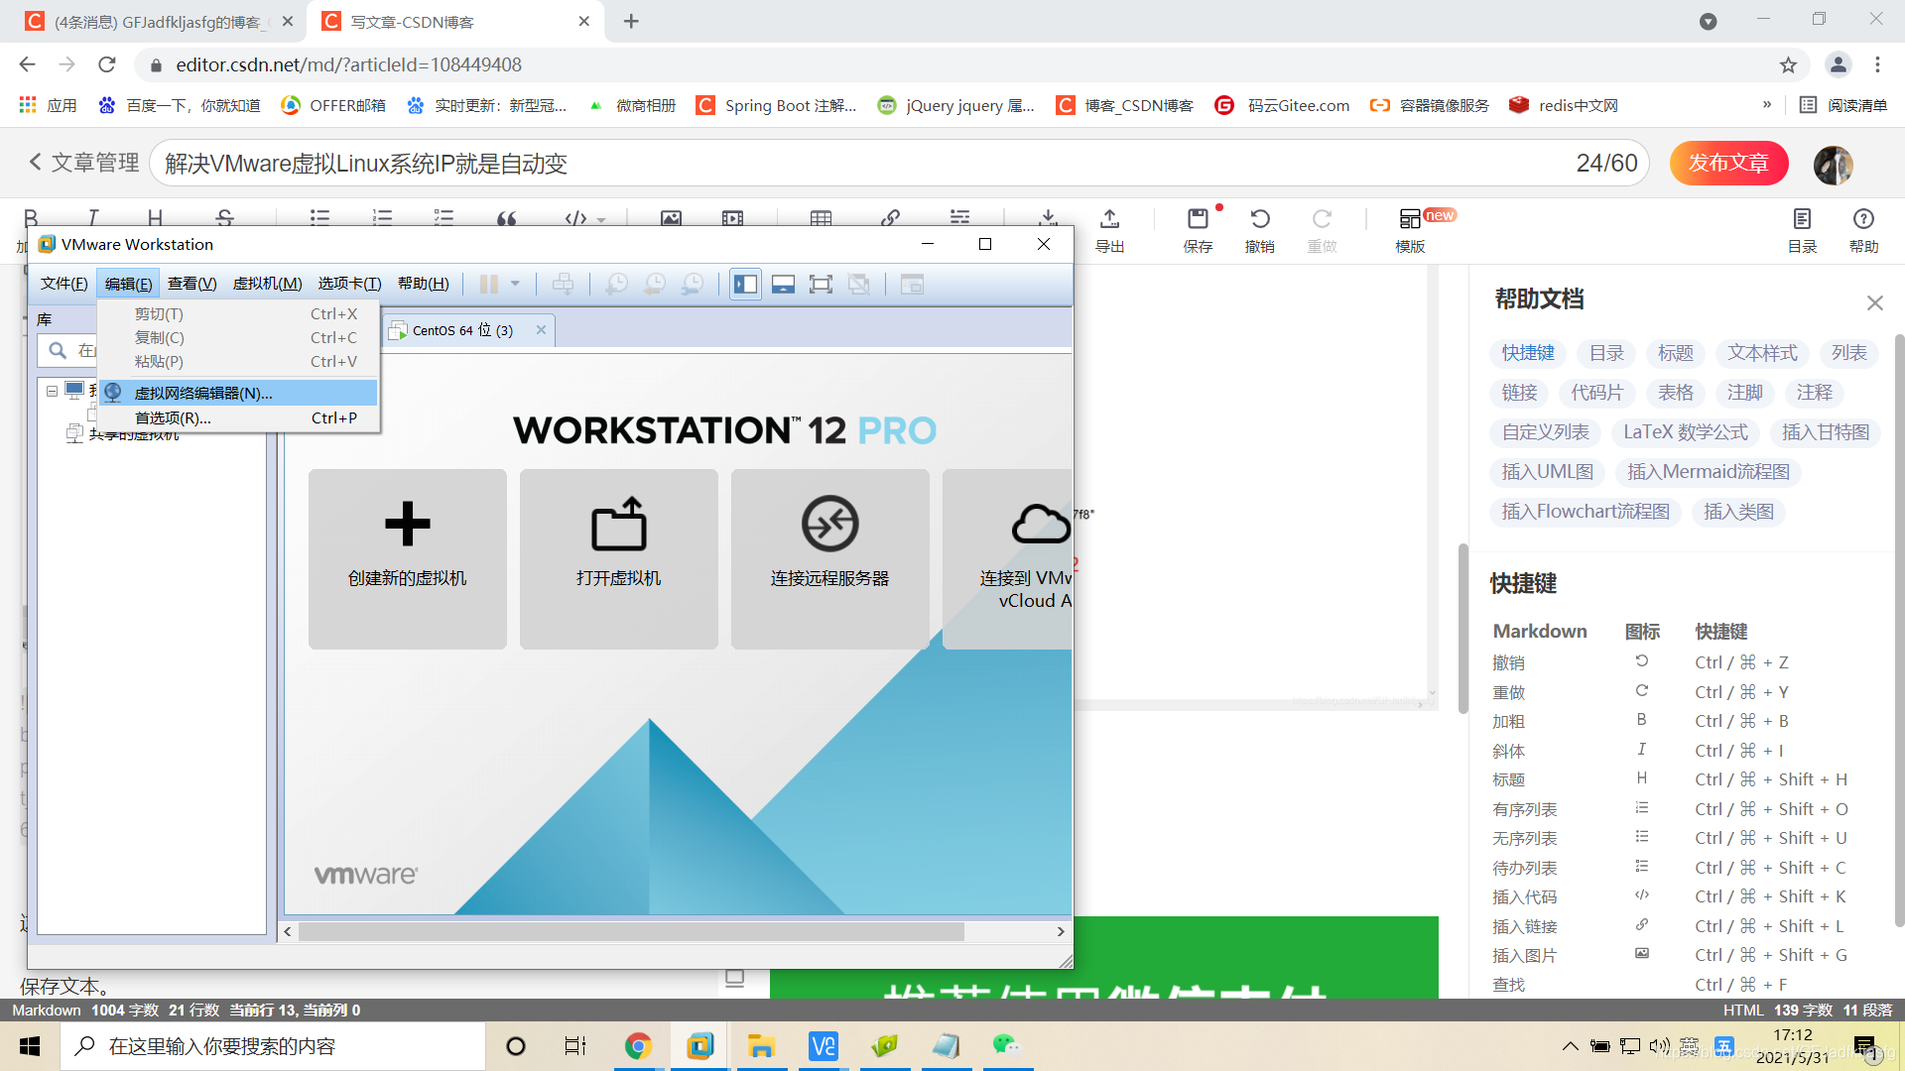Screen dimensions: 1905x1071
Task: Click the insert link icon in CSDN editor
Action: pos(891,216)
